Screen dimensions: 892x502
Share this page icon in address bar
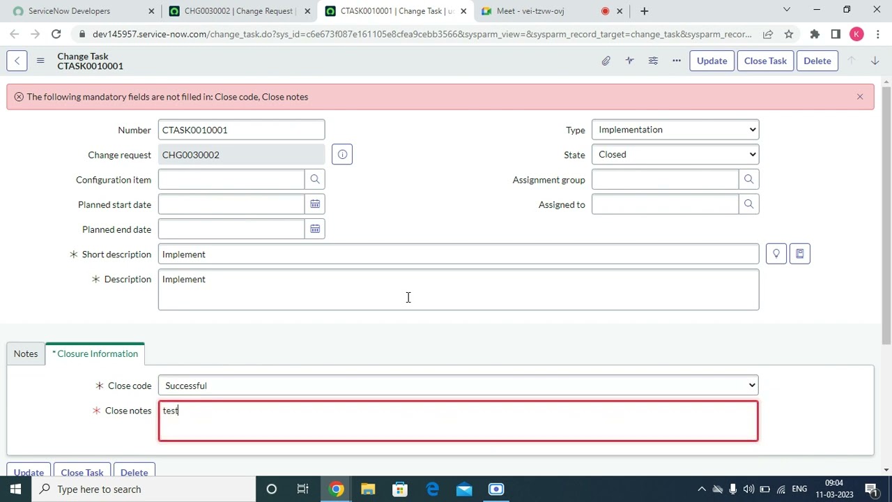(768, 34)
